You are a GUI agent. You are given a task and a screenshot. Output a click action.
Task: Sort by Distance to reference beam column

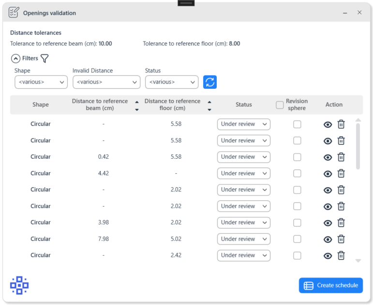[136, 105]
